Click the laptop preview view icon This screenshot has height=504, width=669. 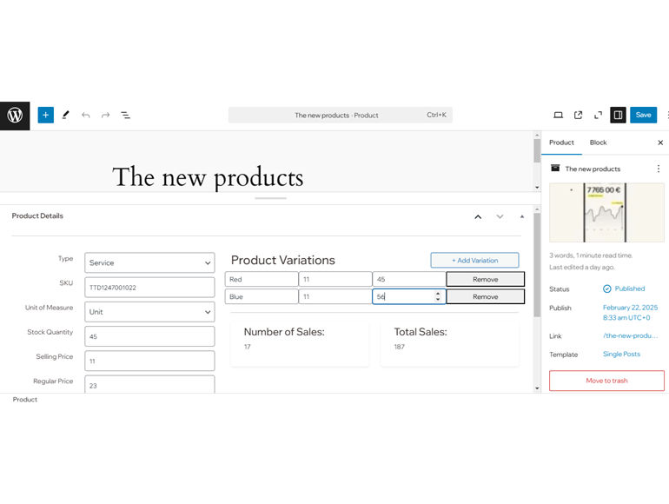(558, 116)
